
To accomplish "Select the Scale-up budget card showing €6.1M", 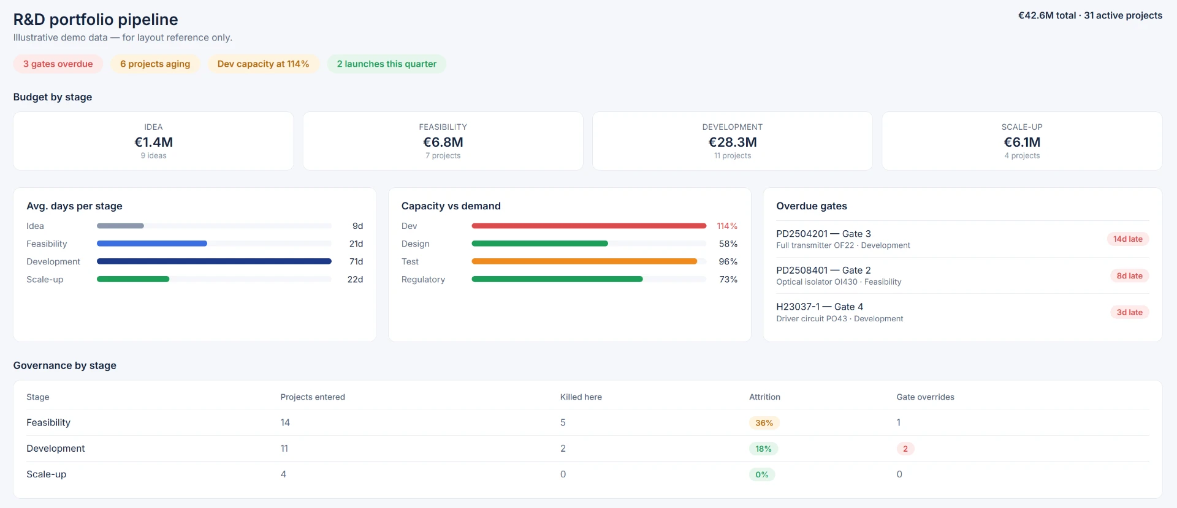I will pyautogui.click(x=1022, y=141).
